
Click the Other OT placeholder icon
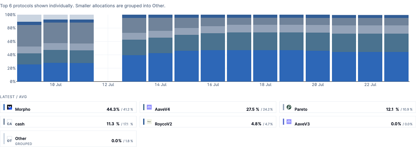click(9, 139)
